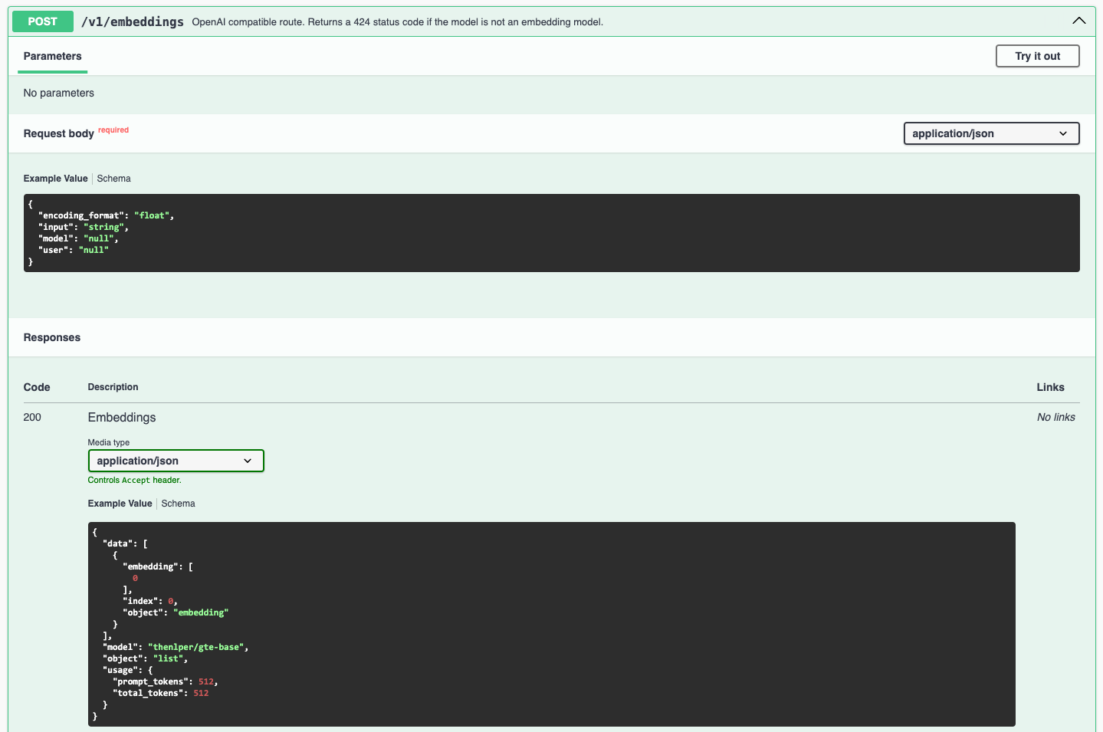Switch to response Schema tab
Screen dimensions: 1103x732
178,504
